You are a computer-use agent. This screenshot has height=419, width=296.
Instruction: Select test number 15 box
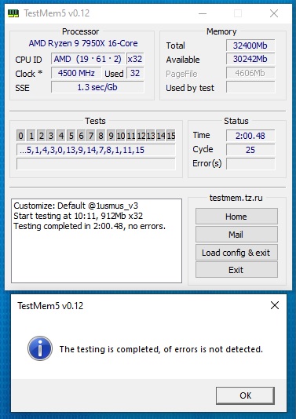170,136
